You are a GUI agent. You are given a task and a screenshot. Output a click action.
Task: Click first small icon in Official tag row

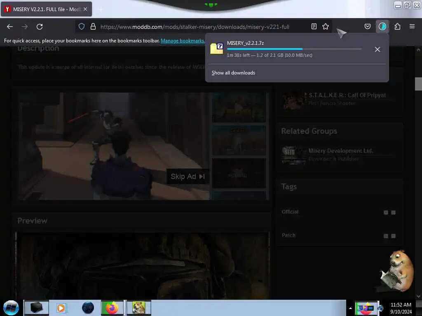(386, 212)
